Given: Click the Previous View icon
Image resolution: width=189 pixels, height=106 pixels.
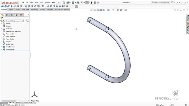Looking at the screenshot, I should point(97,10).
